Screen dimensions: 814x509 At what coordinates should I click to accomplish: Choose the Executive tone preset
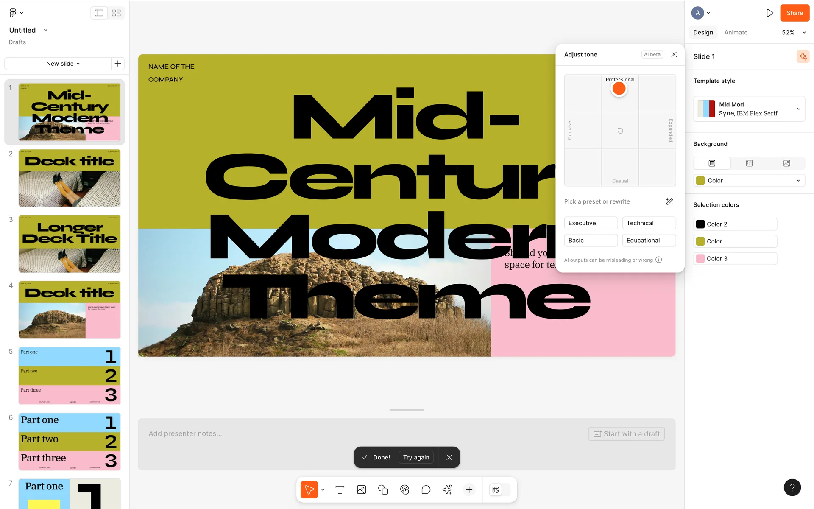coord(591,223)
